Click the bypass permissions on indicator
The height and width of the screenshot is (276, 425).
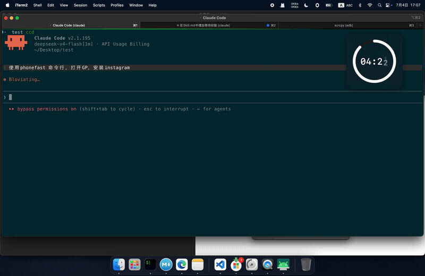click(47, 109)
